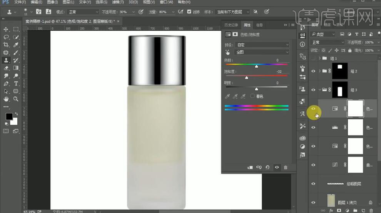This screenshot has height=213, width=381.
Task: Select the Quick Selection tool
Action: pyautogui.click(x=16, y=37)
